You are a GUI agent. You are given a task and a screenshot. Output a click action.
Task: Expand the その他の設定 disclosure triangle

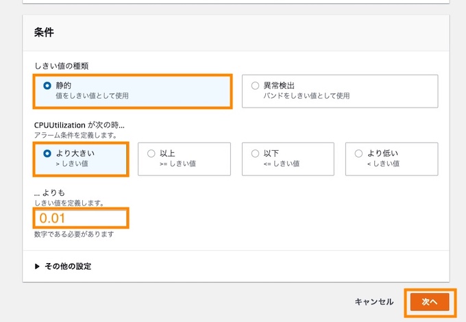tap(37, 266)
